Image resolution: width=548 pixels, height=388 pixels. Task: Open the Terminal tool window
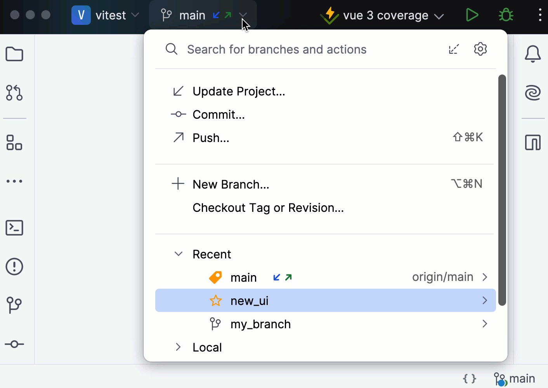click(x=14, y=228)
